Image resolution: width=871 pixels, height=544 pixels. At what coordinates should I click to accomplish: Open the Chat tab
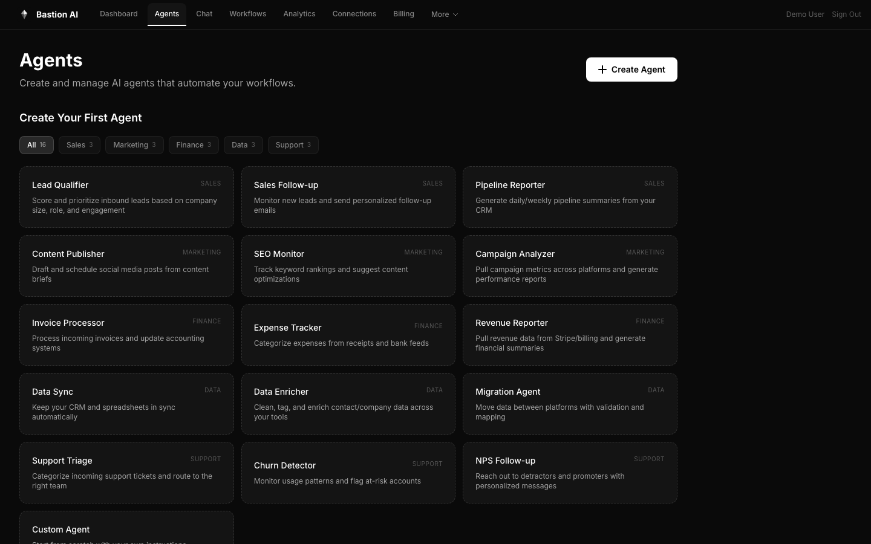(x=204, y=14)
